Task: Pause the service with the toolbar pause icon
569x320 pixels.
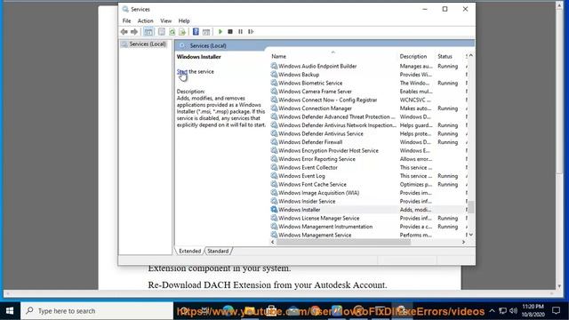Action: tap(240, 32)
